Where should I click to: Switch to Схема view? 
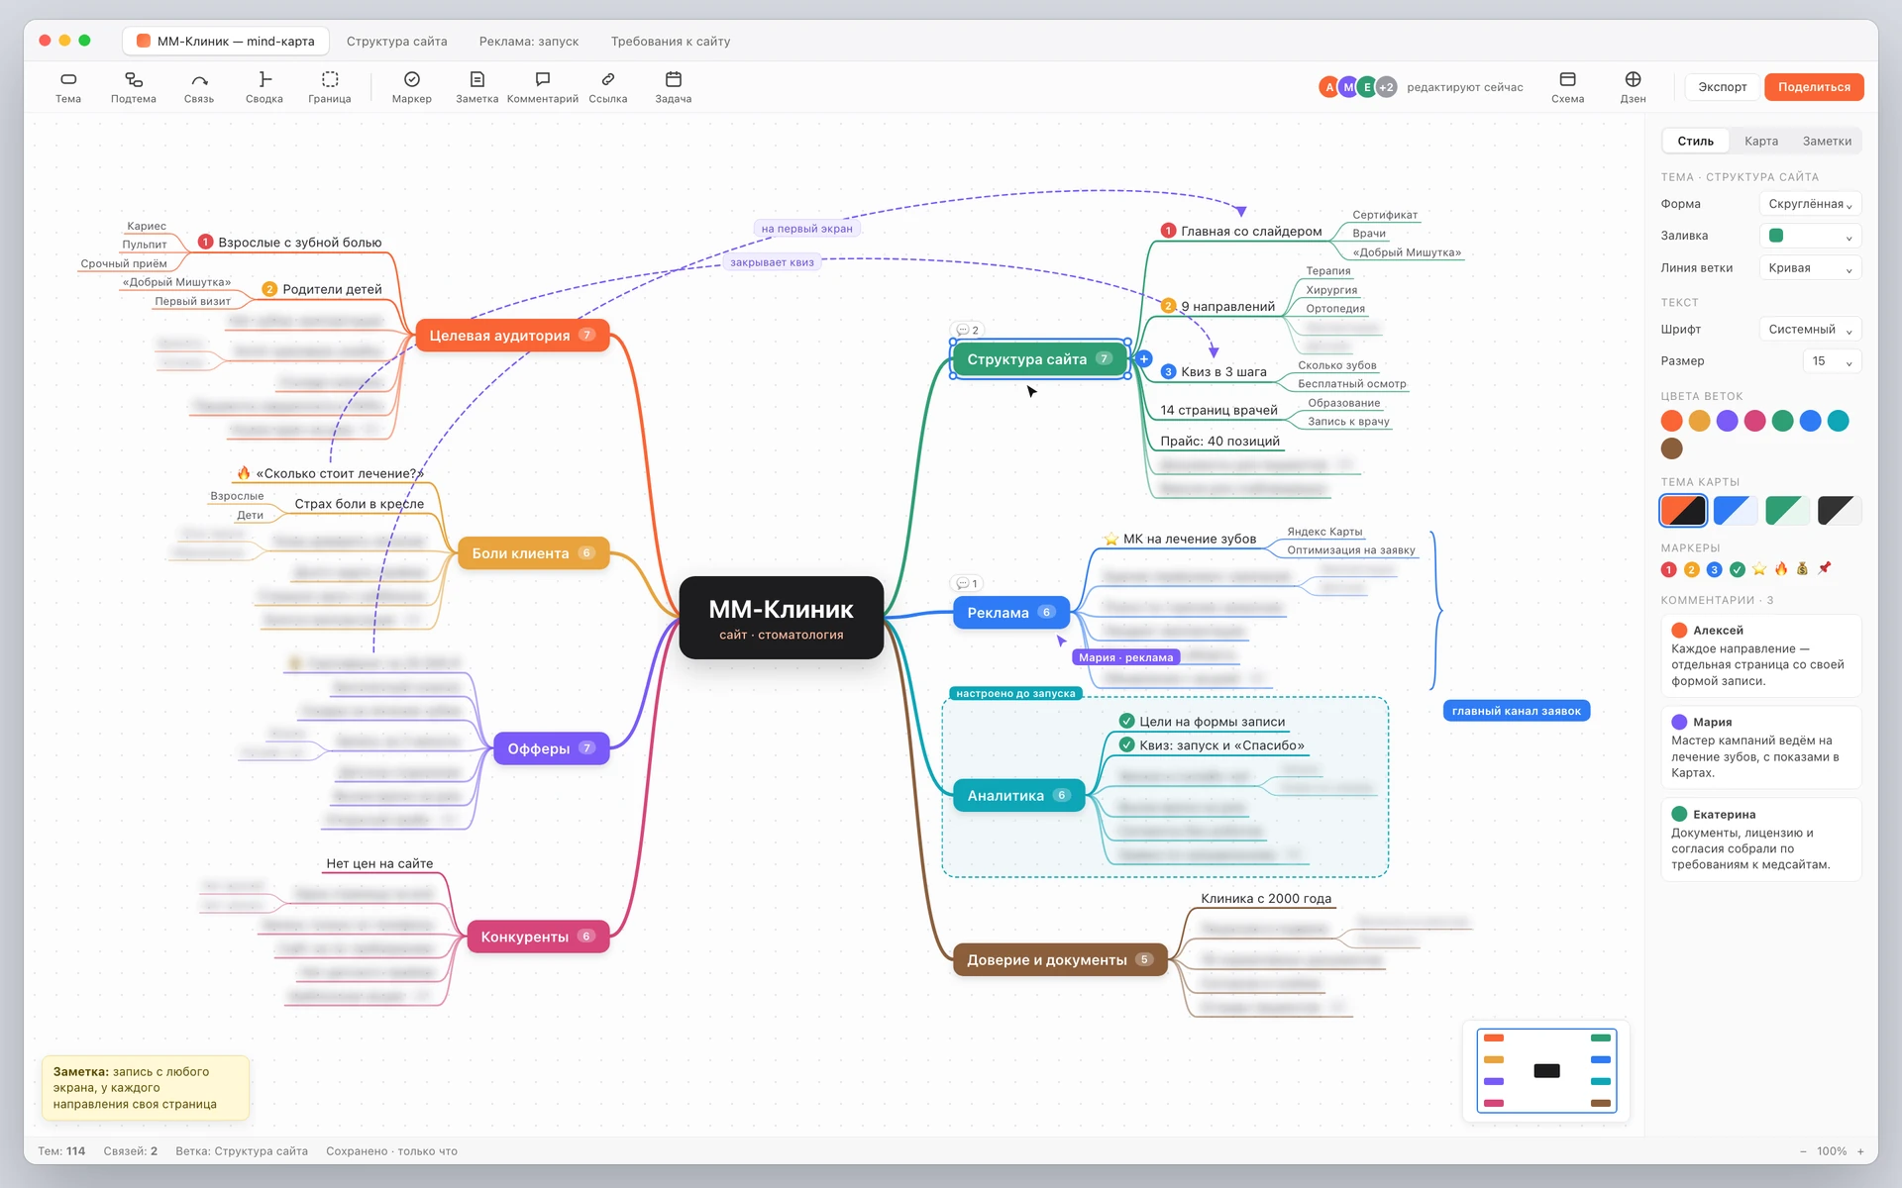tap(1567, 87)
